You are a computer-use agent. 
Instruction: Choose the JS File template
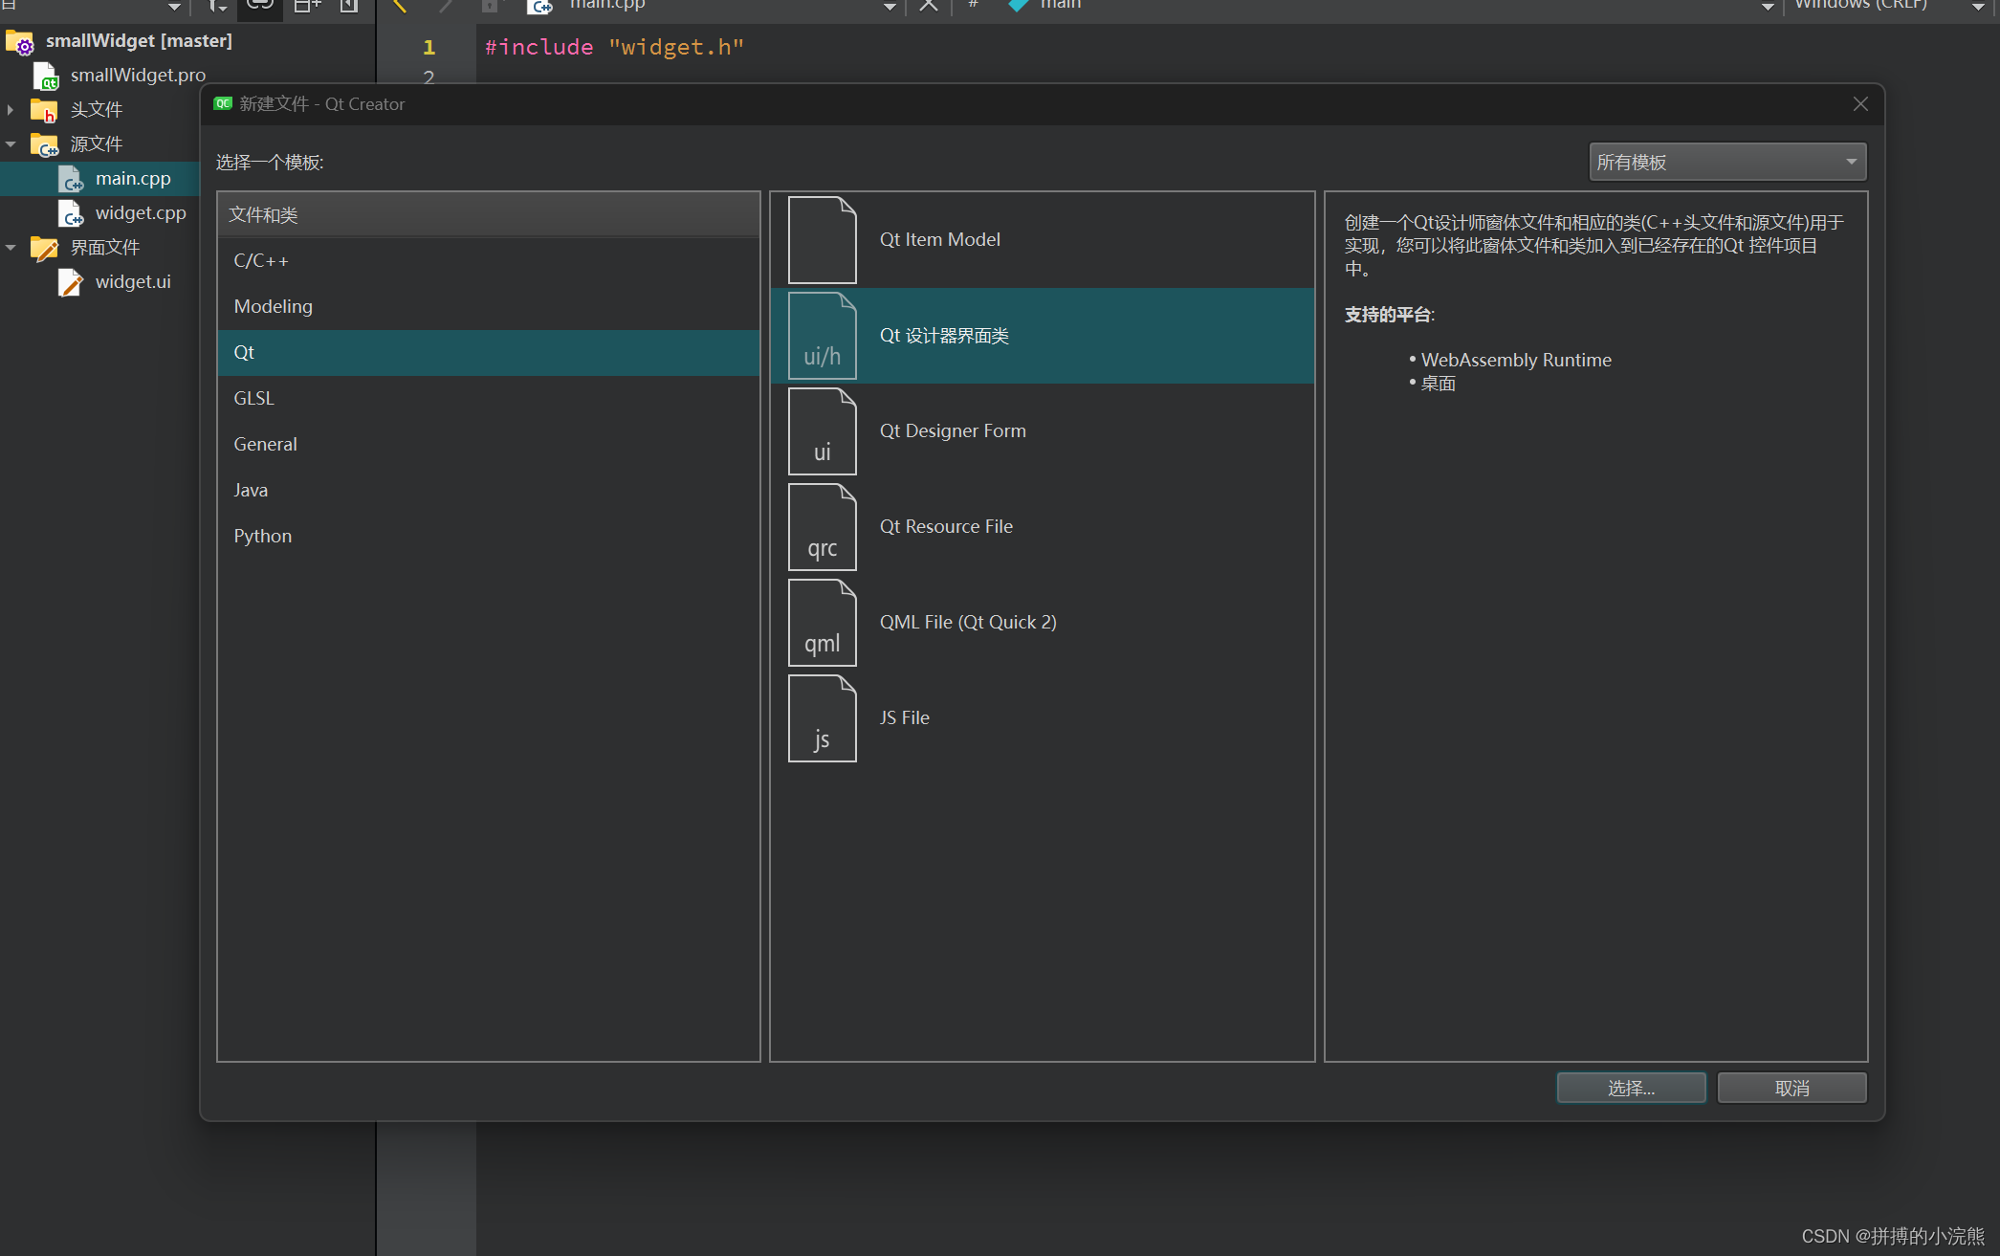(1043, 718)
